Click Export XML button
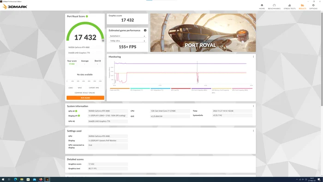 [94, 88]
